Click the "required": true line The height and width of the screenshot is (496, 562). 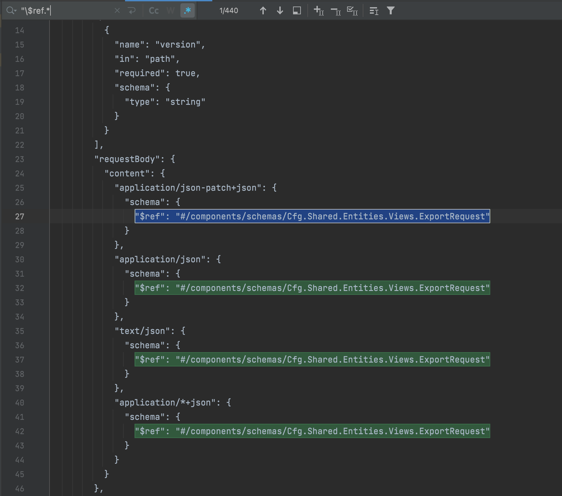157,73
